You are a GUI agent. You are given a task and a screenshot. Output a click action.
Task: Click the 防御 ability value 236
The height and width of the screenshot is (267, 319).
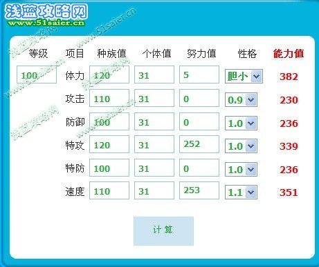tap(289, 123)
